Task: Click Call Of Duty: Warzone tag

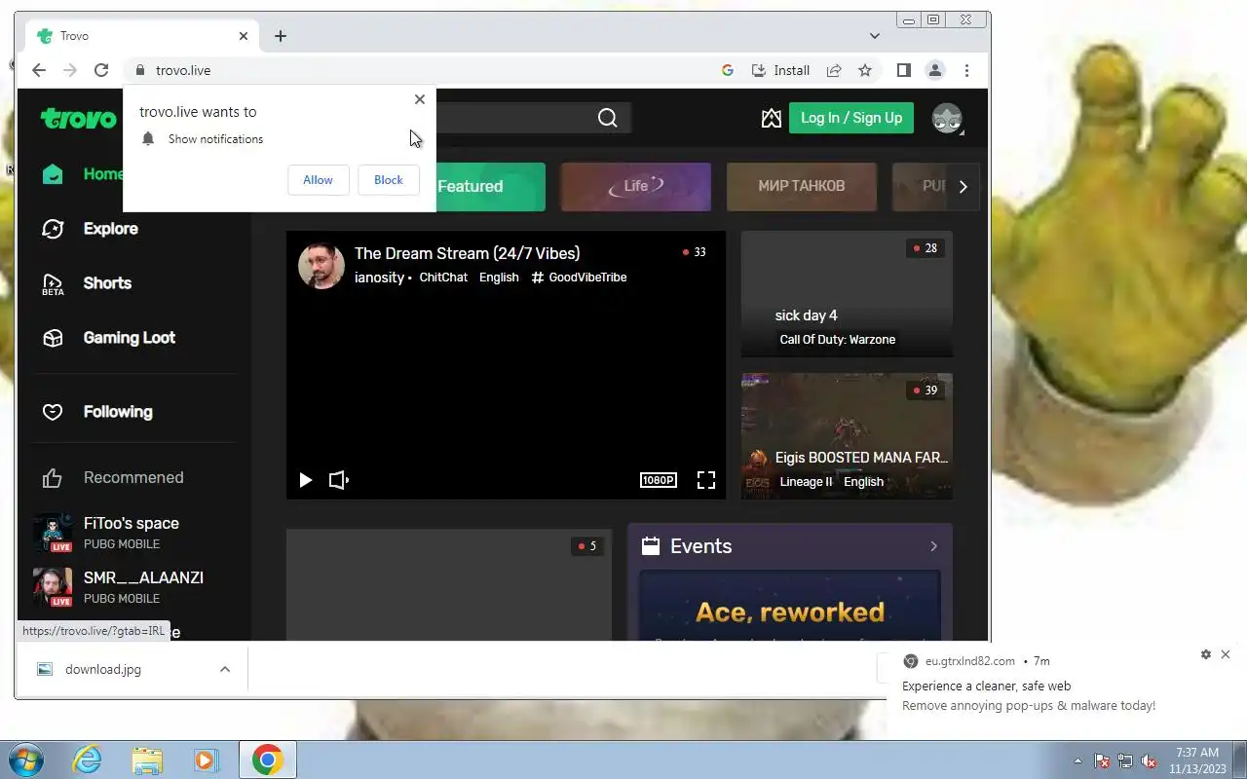Action: pos(837,340)
